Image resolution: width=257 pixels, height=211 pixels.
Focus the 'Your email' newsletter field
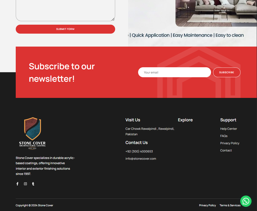pos(174,72)
